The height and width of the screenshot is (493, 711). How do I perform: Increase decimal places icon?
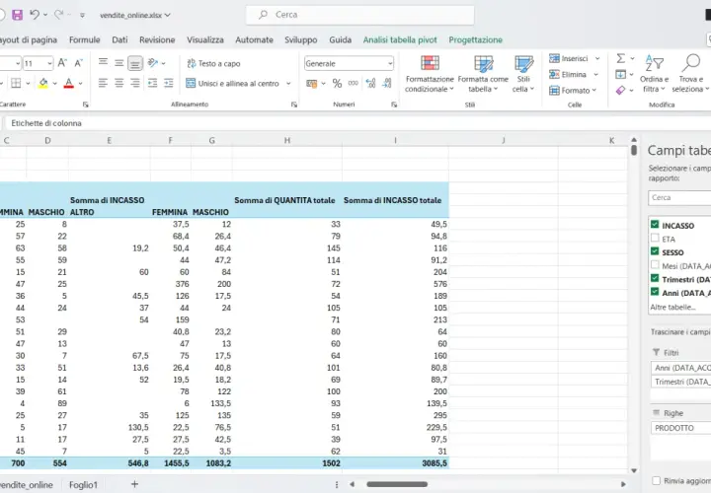pyautogui.click(x=370, y=83)
